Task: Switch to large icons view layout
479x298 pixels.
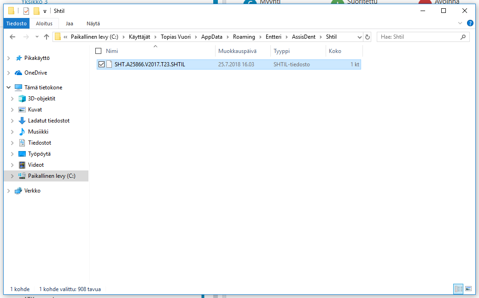Action: (x=468, y=288)
